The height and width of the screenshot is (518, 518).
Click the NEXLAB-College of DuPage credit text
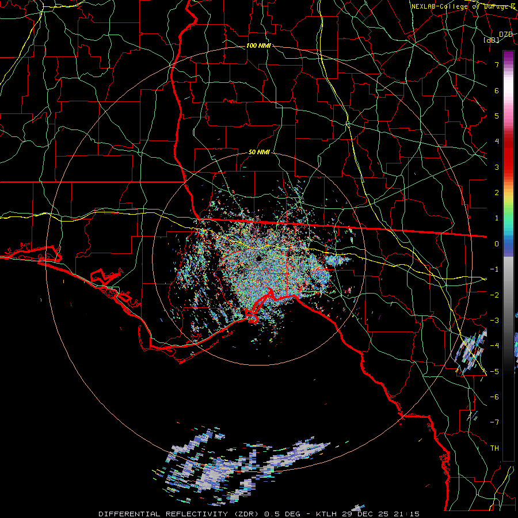point(463,6)
